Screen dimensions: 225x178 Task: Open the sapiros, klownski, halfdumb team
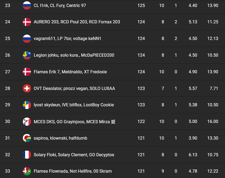pos(60,138)
